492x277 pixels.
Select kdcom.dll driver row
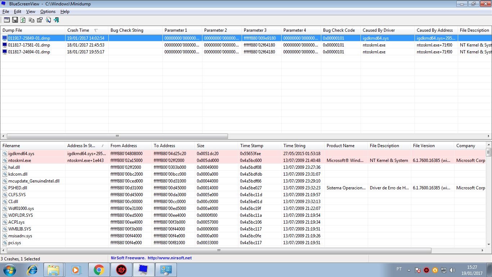click(x=243, y=174)
